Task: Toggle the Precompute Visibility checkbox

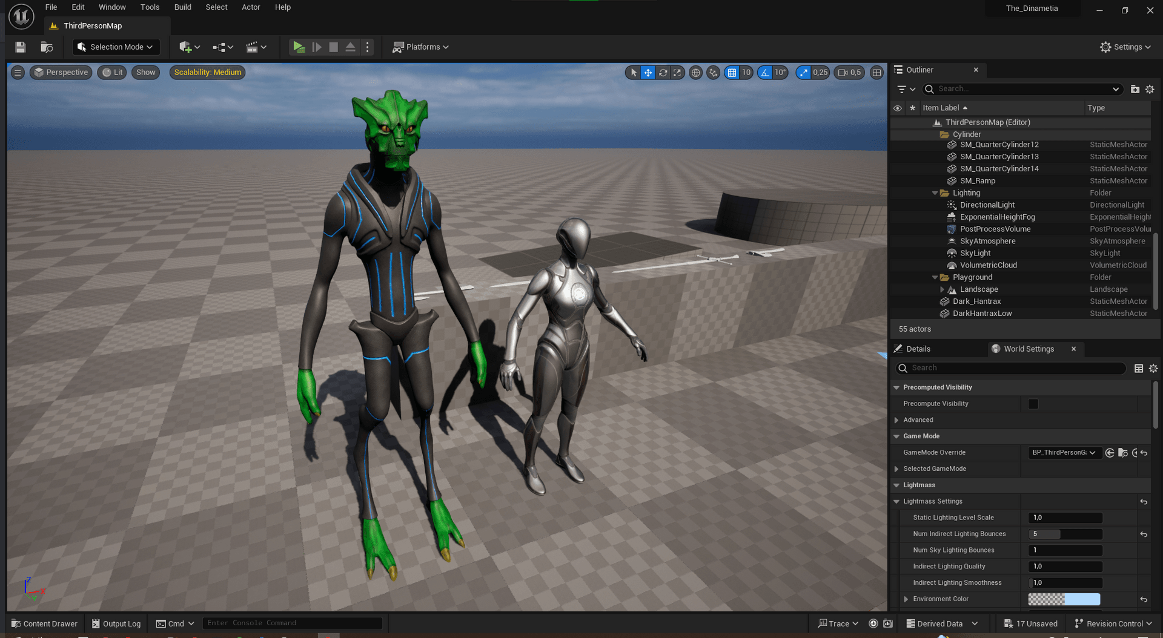Action: 1033,404
